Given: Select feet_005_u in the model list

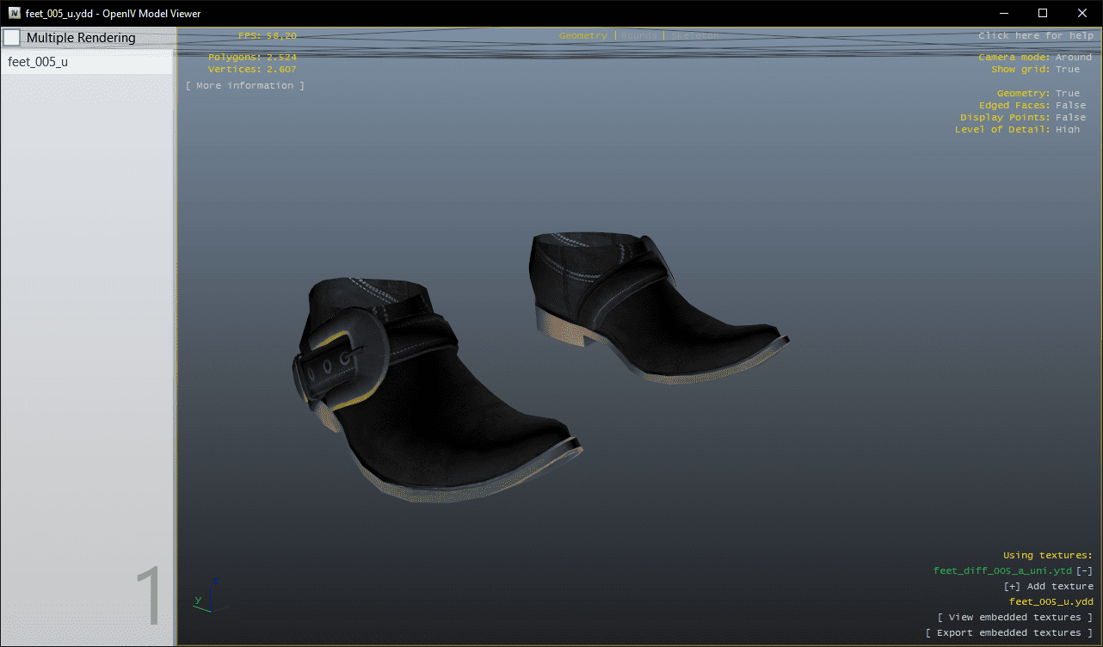Looking at the screenshot, I should coord(38,62).
